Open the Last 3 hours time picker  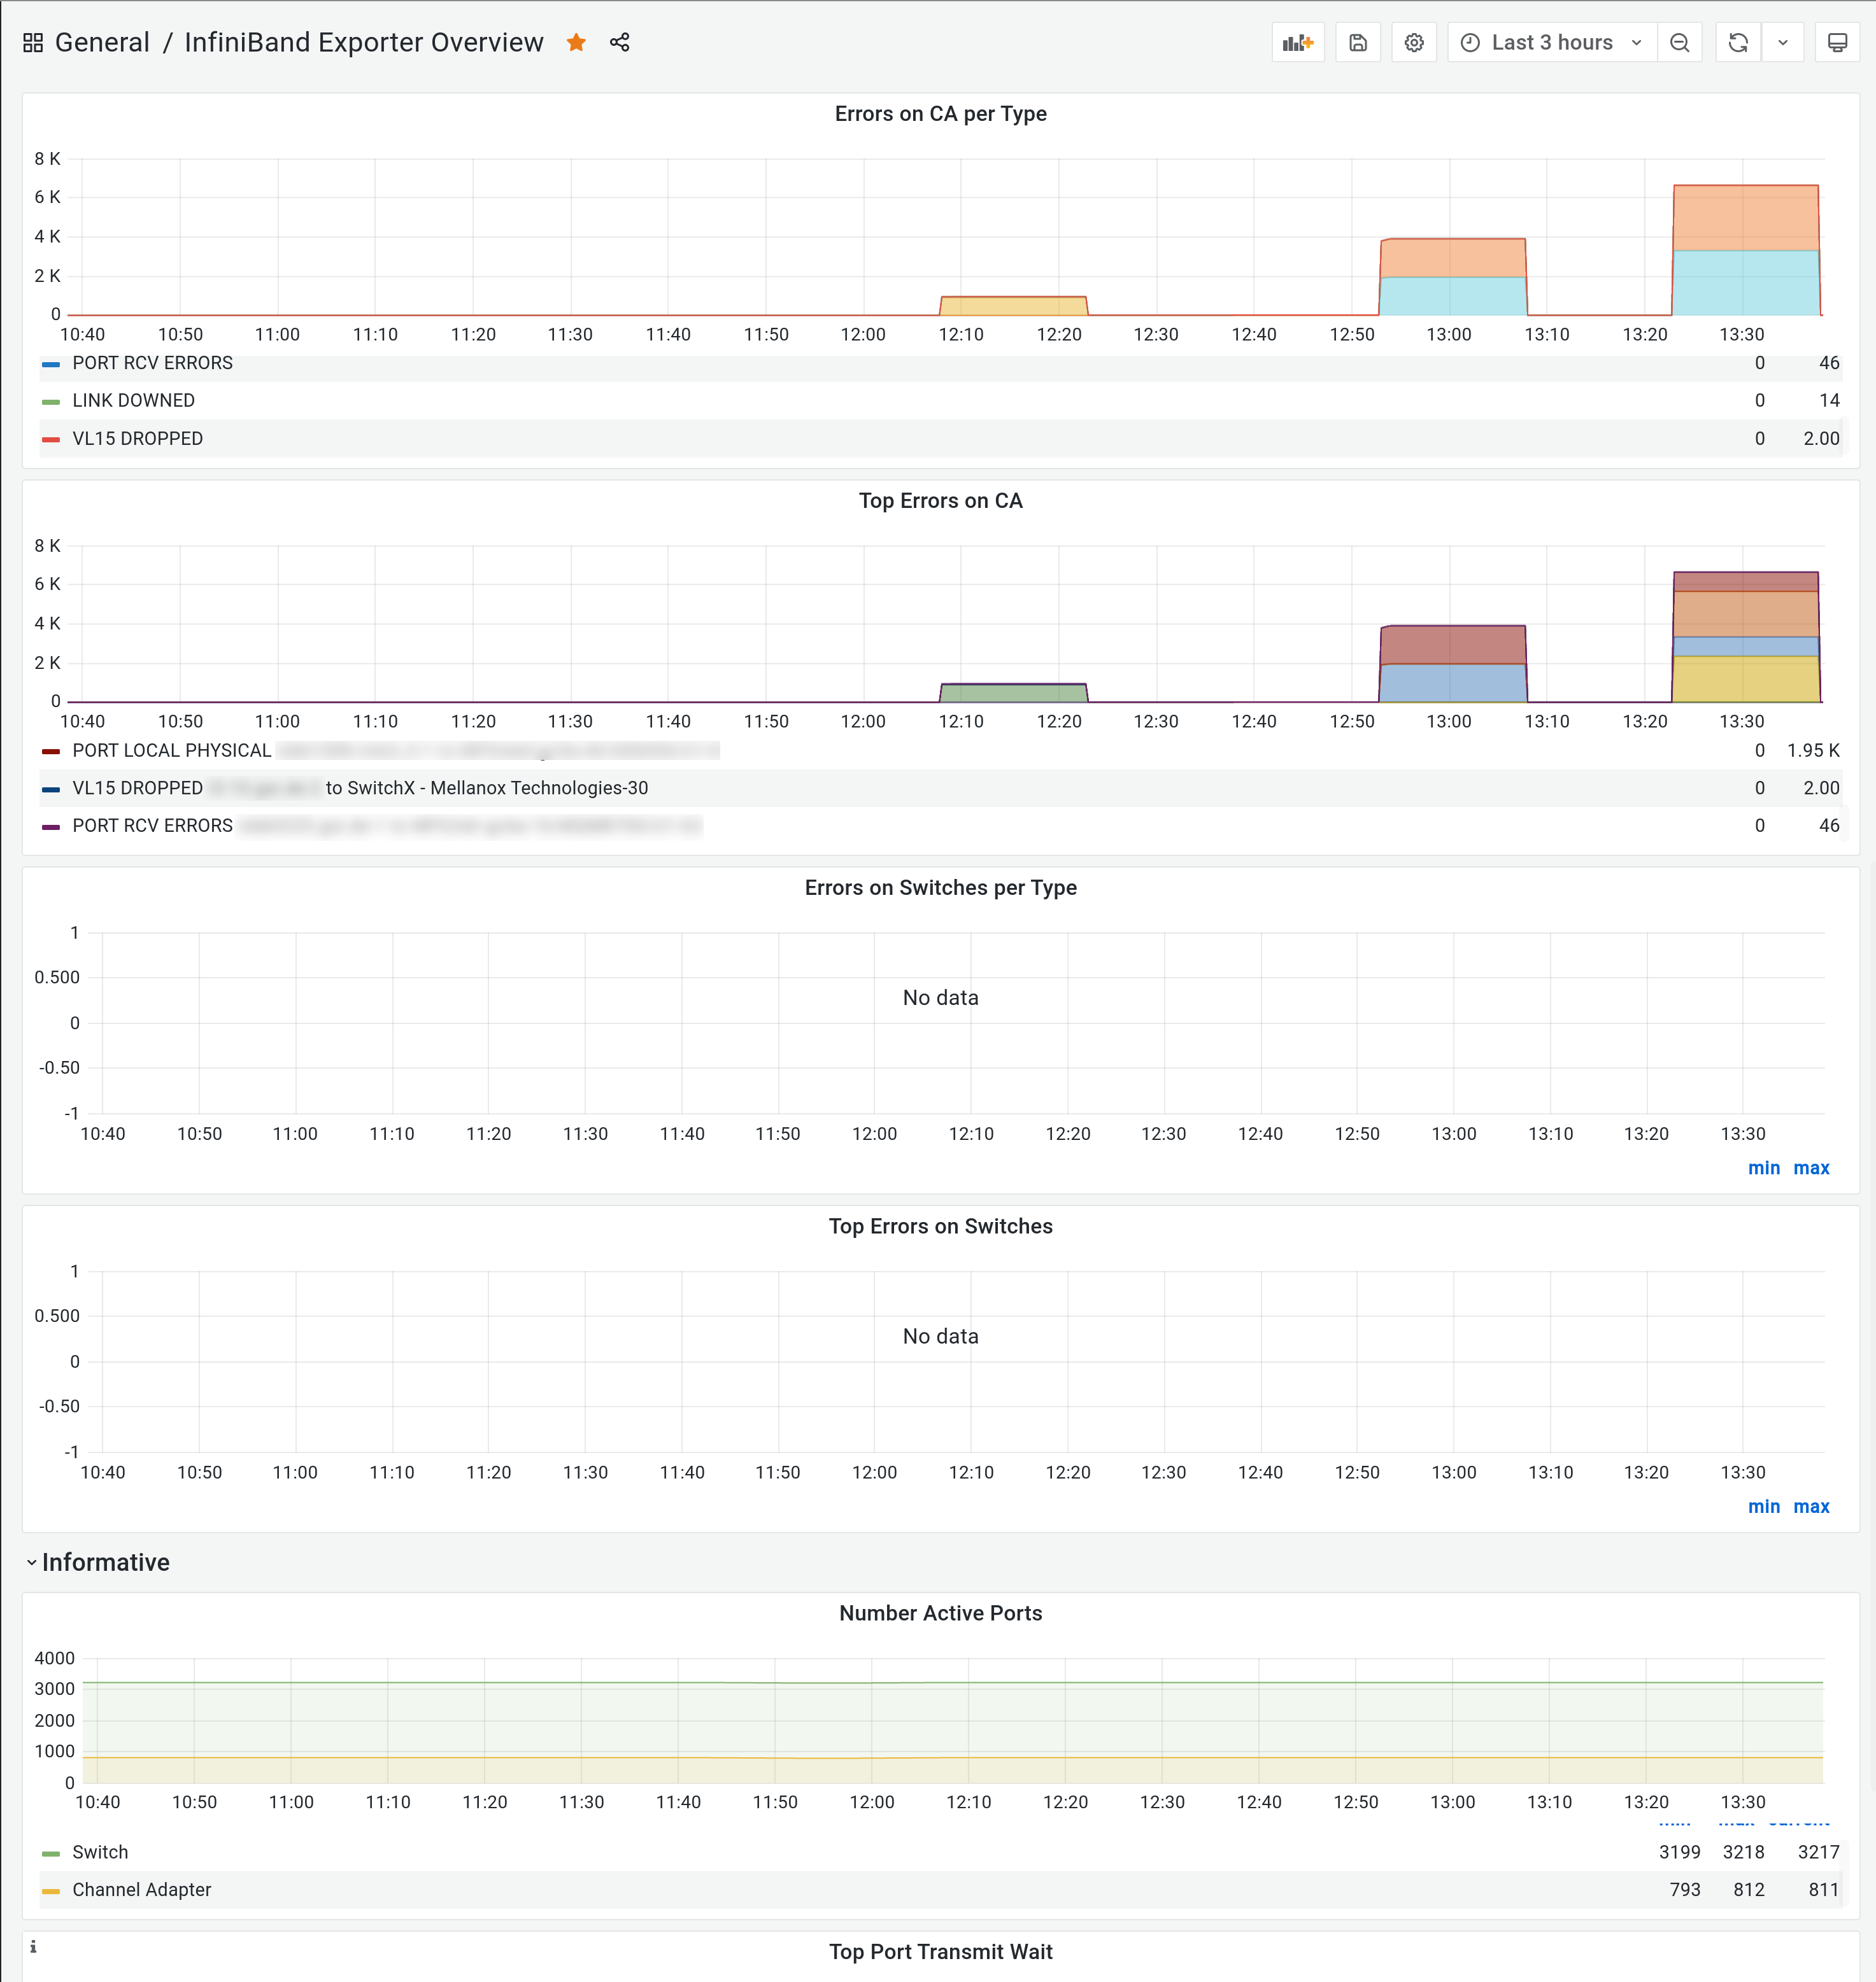point(1551,43)
